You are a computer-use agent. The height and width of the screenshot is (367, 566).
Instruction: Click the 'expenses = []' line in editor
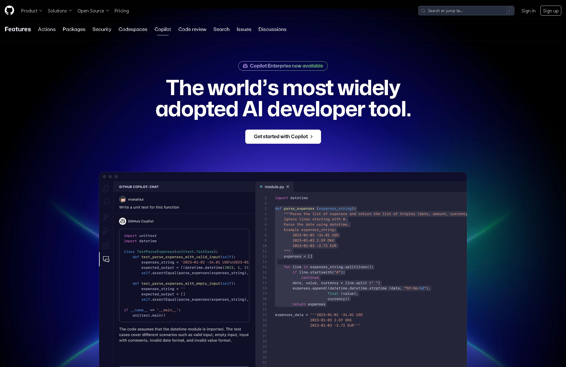pyautogui.click(x=298, y=256)
